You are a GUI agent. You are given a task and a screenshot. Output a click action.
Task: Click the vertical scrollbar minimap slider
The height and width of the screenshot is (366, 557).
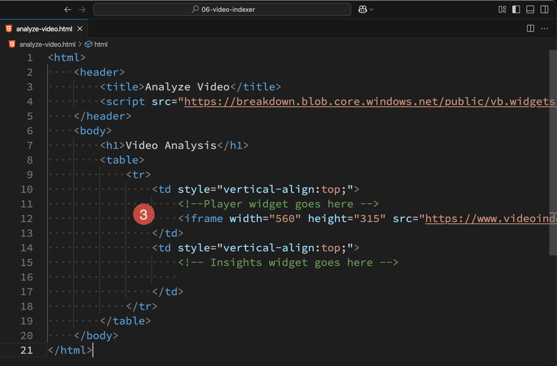tap(553, 152)
